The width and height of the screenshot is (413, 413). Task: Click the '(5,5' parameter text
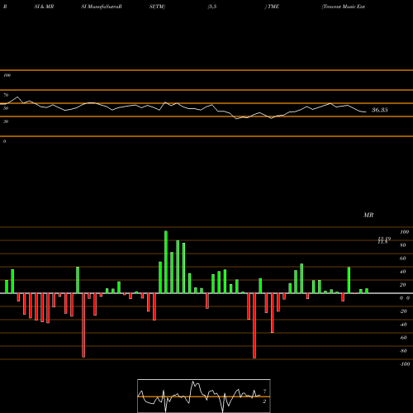[212, 7]
